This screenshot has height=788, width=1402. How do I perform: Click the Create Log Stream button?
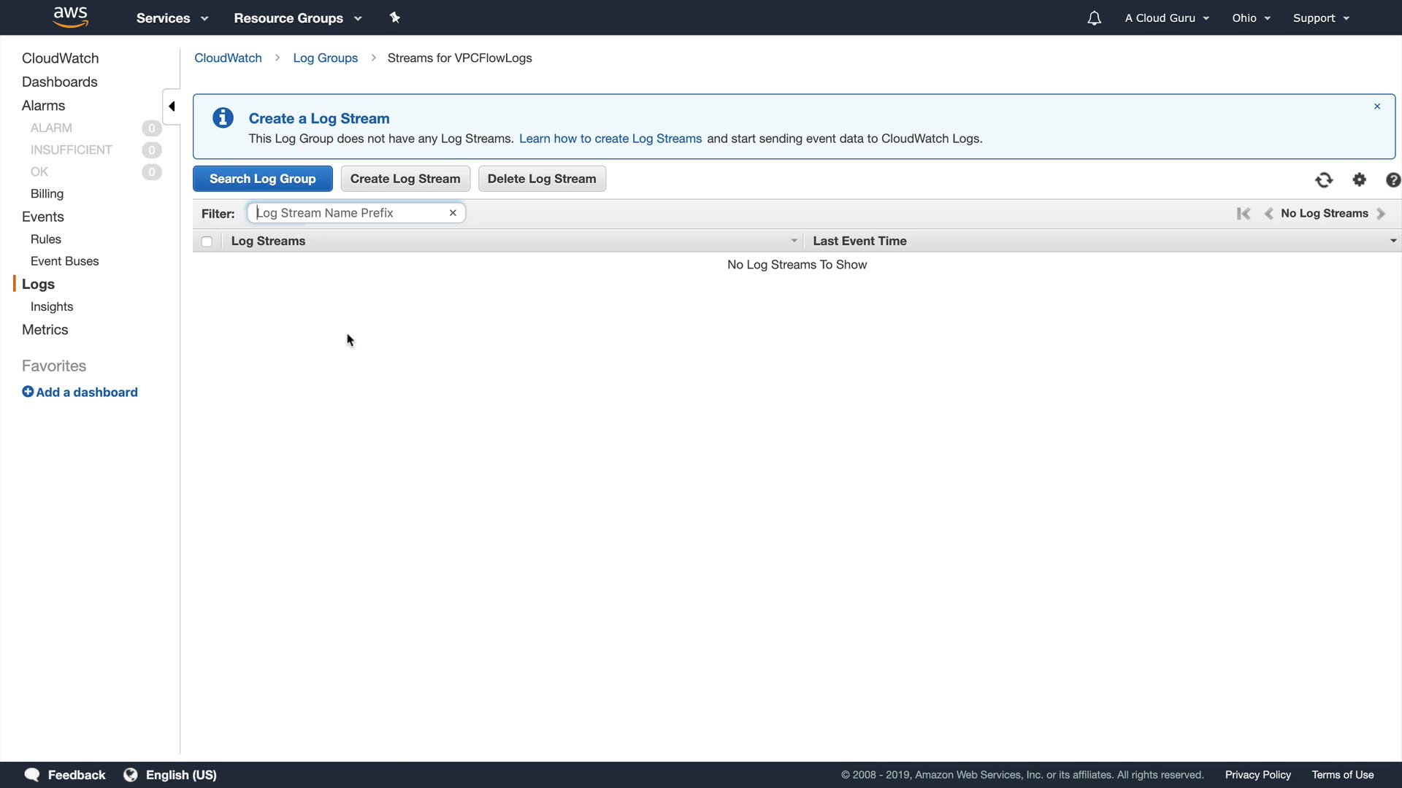pos(405,179)
